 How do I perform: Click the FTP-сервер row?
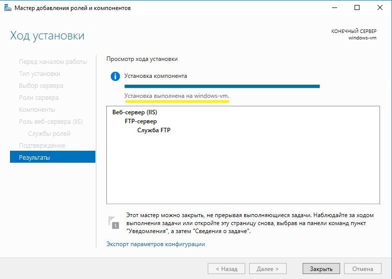click(x=141, y=121)
